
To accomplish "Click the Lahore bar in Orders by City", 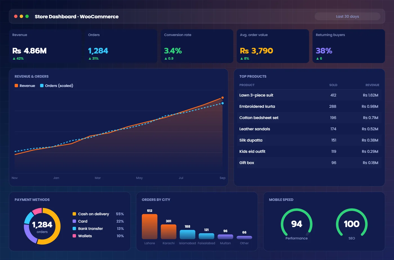I will coord(149,227).
